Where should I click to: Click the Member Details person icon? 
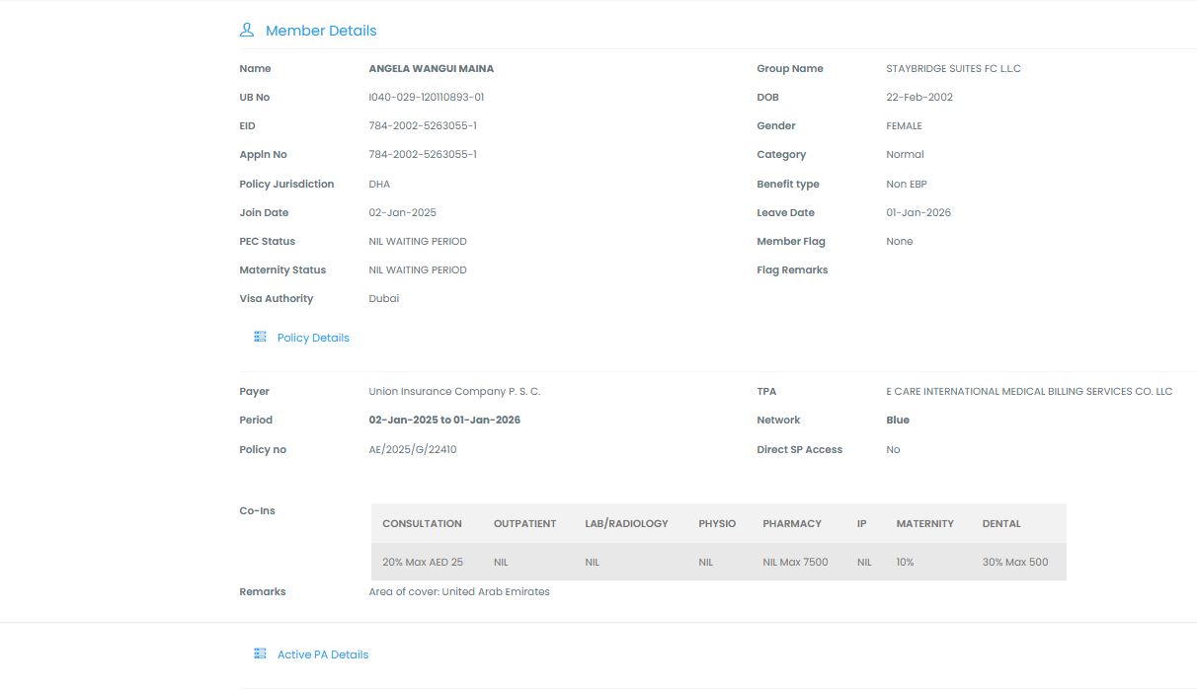click(x=247, y=31)
